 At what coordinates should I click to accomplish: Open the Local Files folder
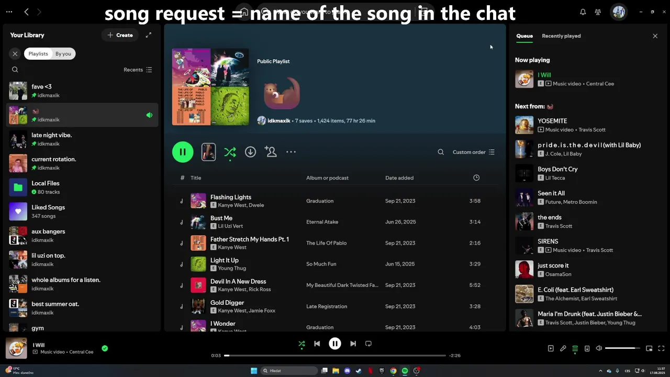[x=82, y=187]
